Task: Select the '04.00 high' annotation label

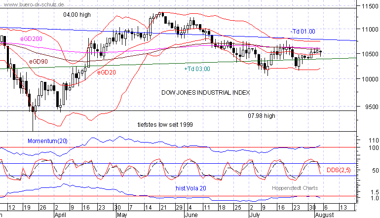Action: [77, 15]
